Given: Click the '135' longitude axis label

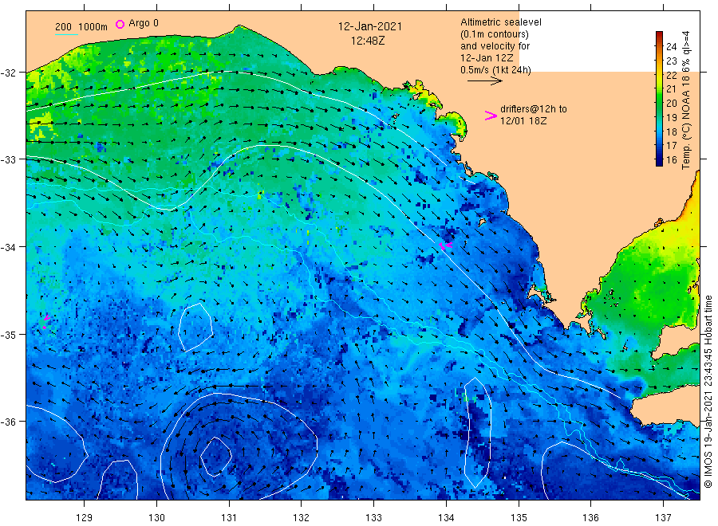Looking at the screenshot, I should pyautogui.click(x=519, y=517).
